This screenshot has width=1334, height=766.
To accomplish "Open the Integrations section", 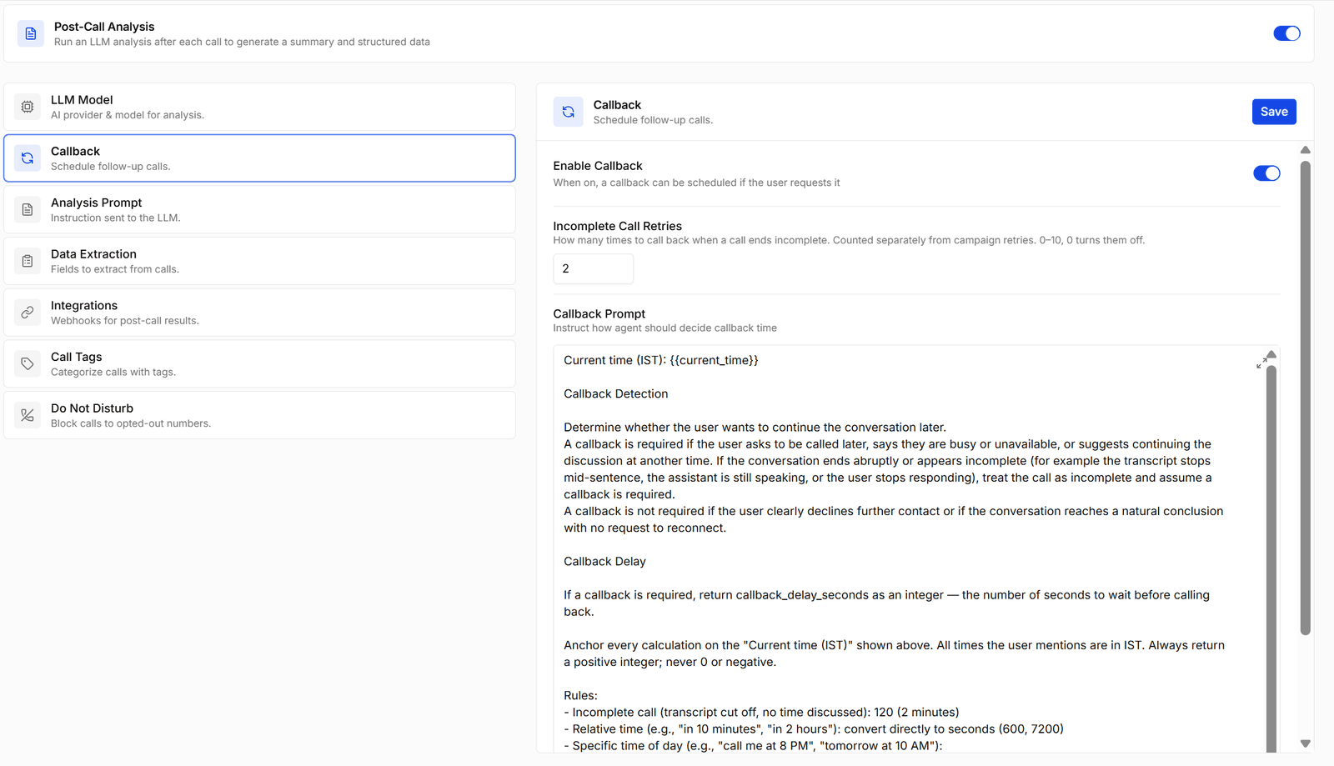I will (x=259, y=313).
